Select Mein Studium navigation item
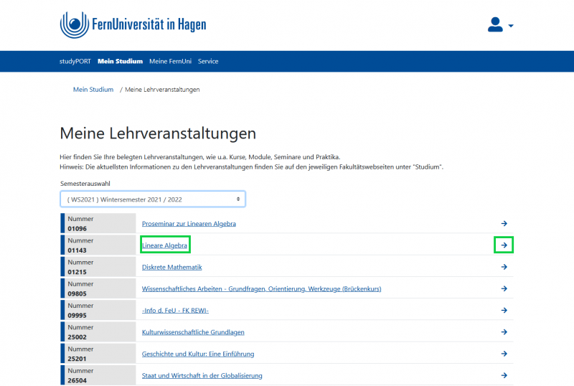The height and width of the screenshot is (386, 574). (x=120, y=62)
